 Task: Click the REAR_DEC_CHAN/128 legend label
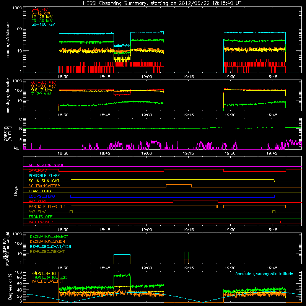50,246
